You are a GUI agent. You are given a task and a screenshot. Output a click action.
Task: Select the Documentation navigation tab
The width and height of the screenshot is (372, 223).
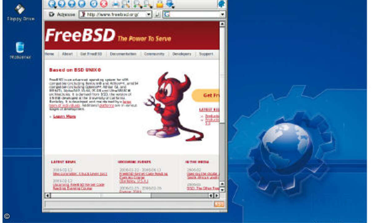pos(123,54)
